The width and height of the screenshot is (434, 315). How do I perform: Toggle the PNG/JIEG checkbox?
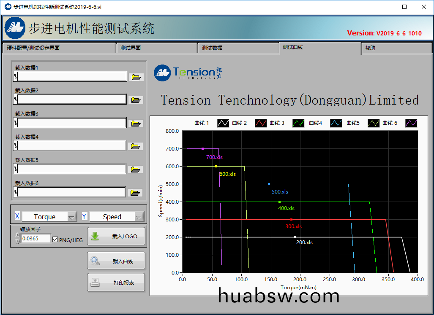(x=55, y=240)
